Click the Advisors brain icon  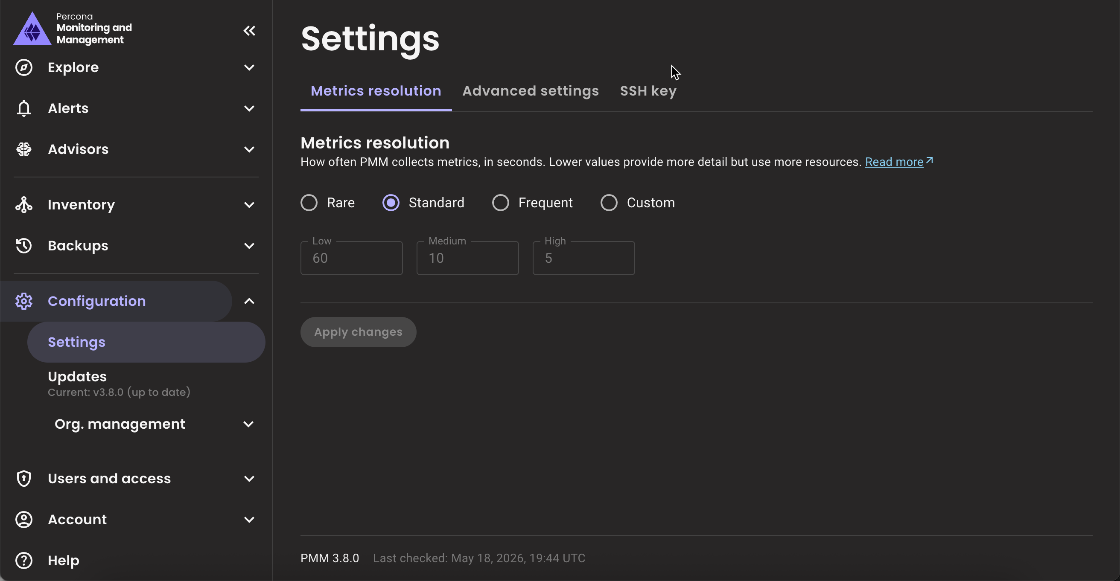(x=24, y=149)
